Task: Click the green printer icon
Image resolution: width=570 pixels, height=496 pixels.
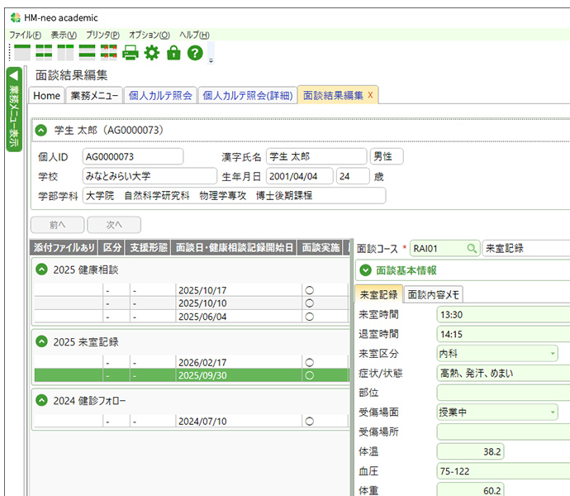Action: click(x=131, y=53)
